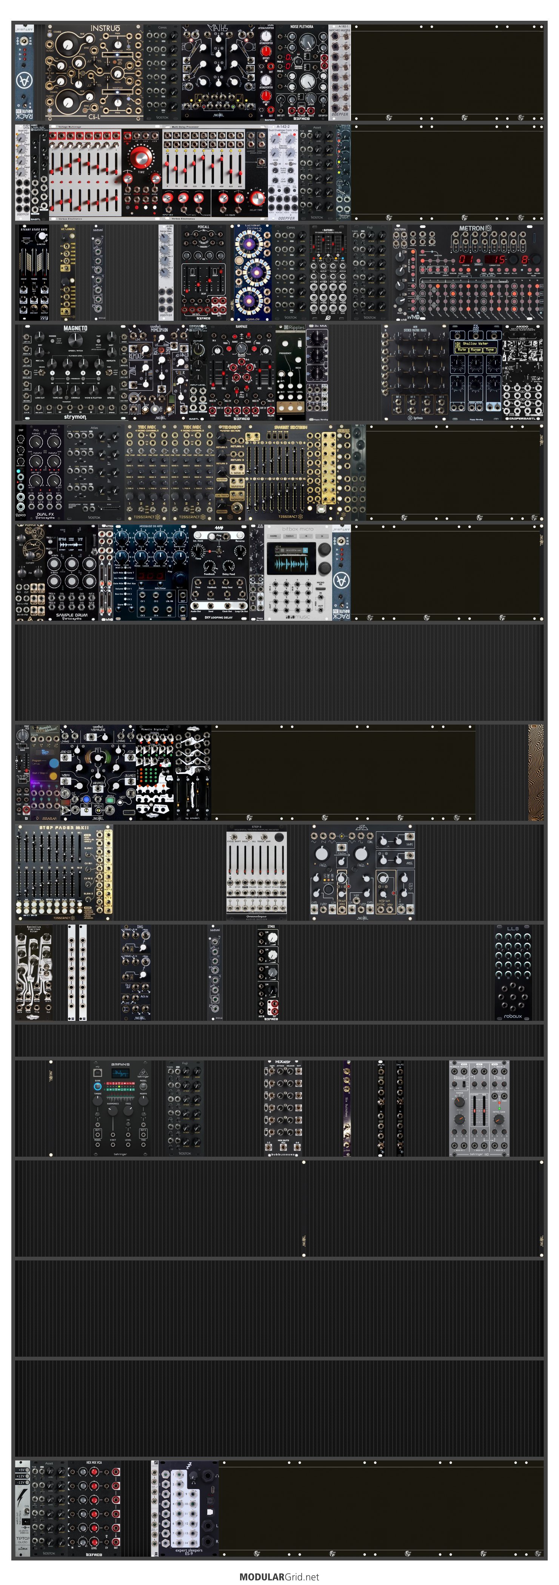Click the Ripples filter module
Screen dimensions: 559x1585
coord(290,373)
